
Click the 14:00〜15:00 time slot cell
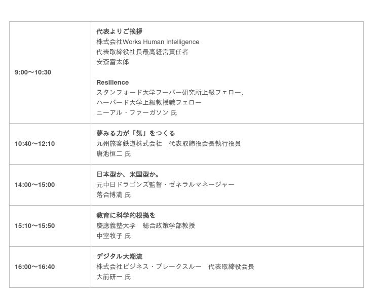pyautogui.click(x=34, y=185)
